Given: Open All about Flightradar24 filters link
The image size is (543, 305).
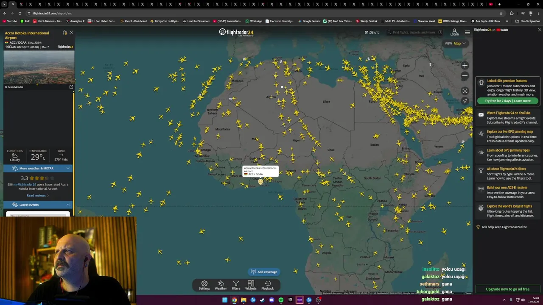Looking at the screenshot, I should [x=509, y=174].
